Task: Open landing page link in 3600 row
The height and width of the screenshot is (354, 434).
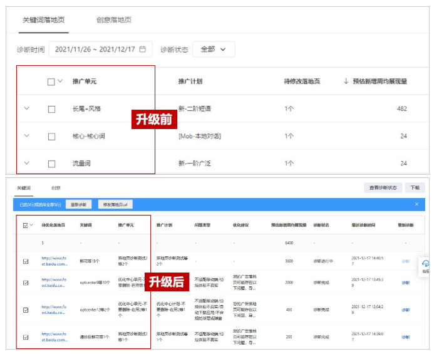Action: tap(54, 261)
